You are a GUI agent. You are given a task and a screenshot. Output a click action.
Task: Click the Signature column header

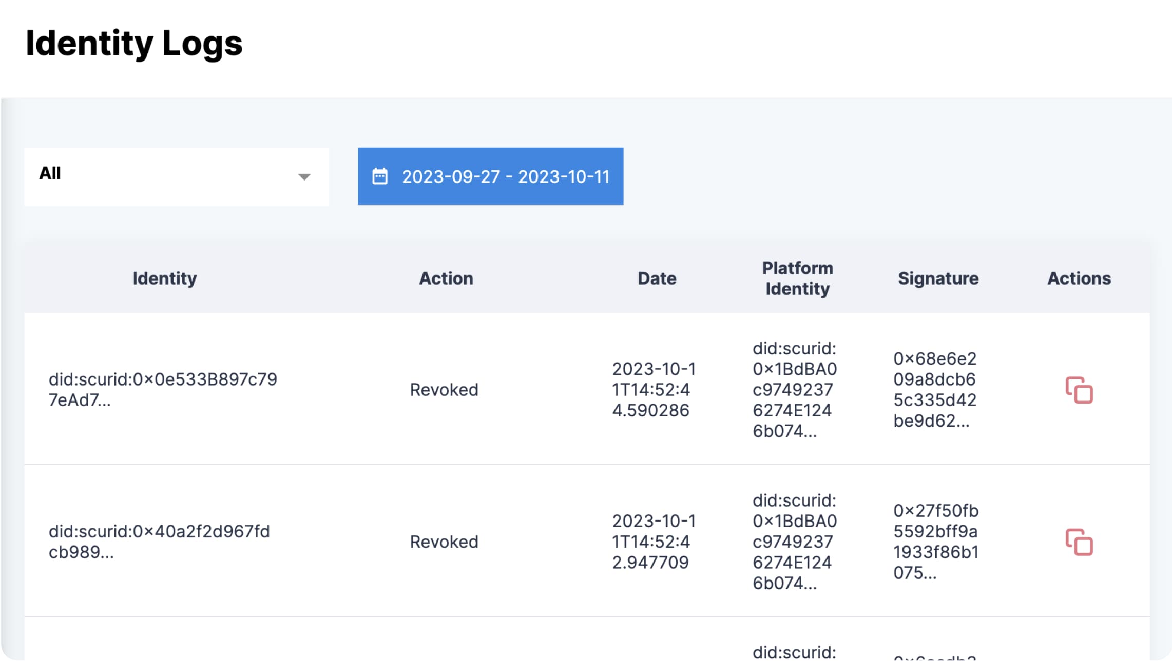pyautogui.click(x=938, y=278)
